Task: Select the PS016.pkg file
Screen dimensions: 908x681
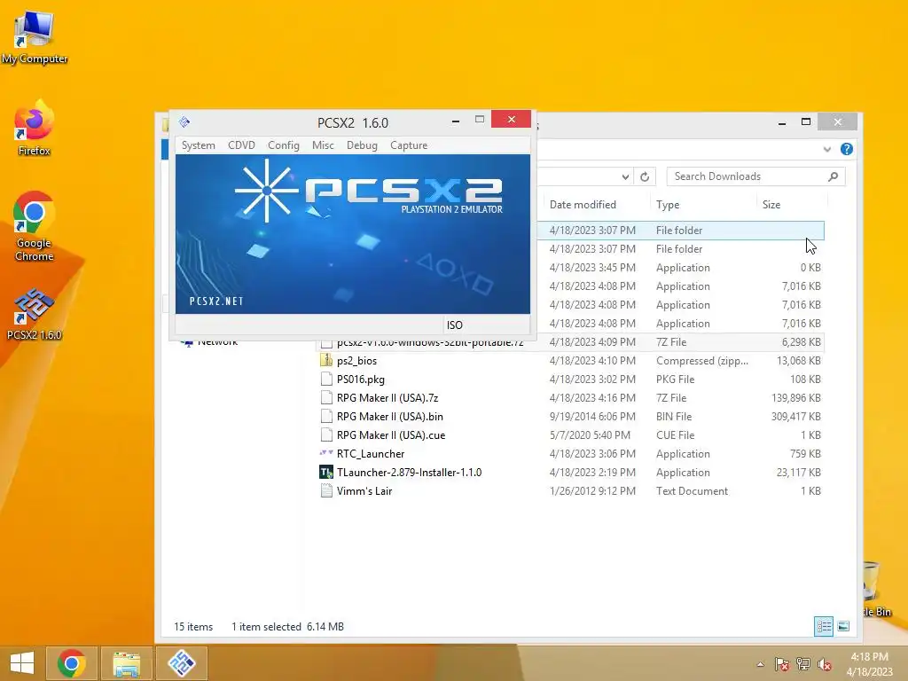Action: coord(361,380)
